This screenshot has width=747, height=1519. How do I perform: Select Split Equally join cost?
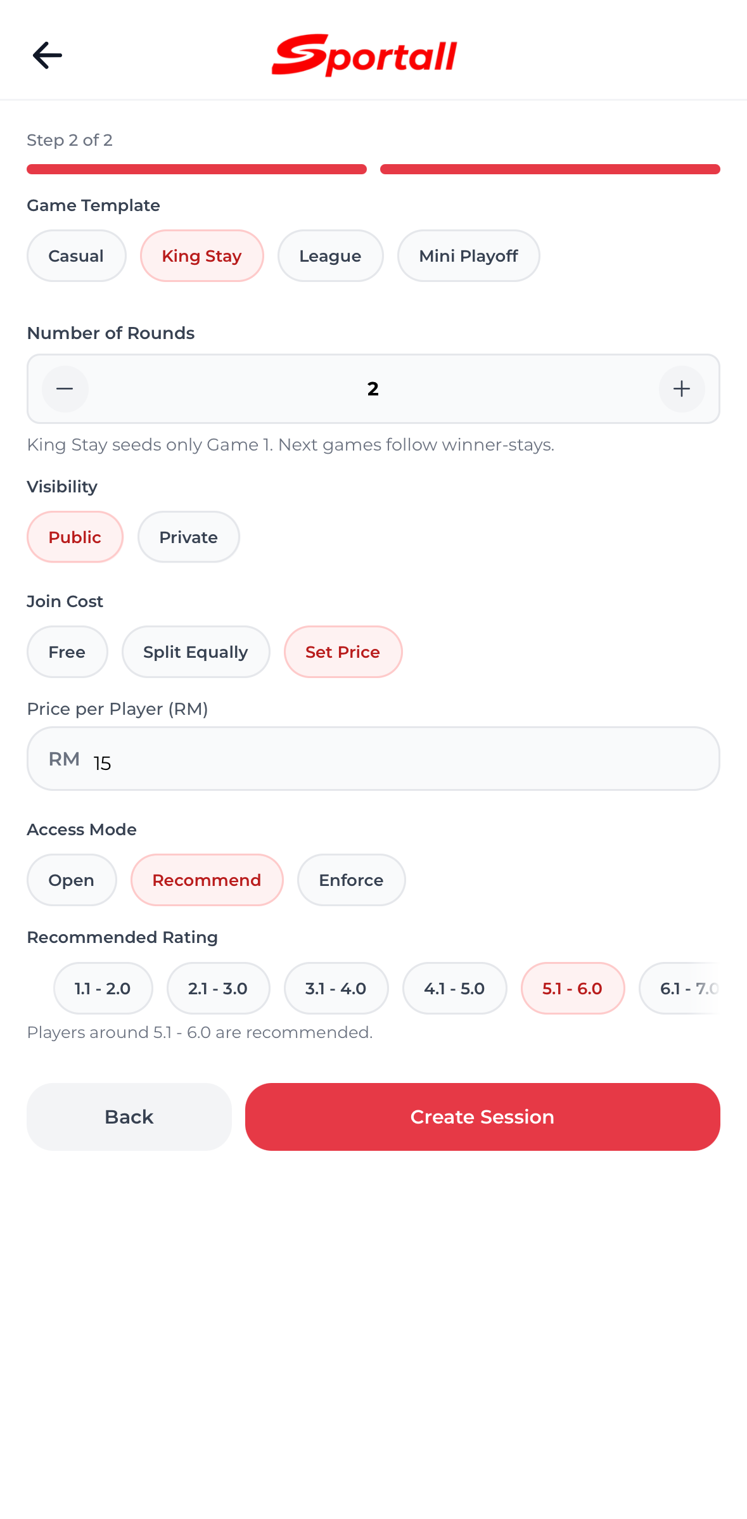[196, 651]
